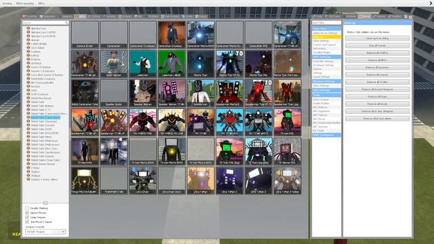
Task: Select the TV Woman EVIL icon
Action: tap(288, 151)
